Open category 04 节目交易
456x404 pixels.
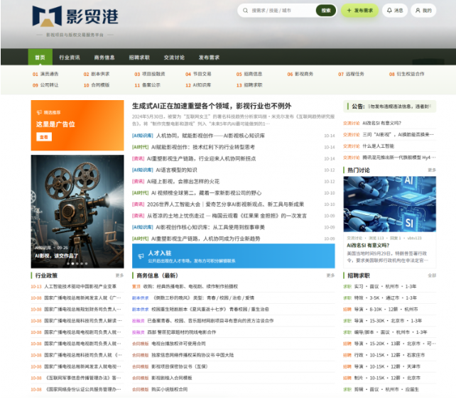(198, 74)
